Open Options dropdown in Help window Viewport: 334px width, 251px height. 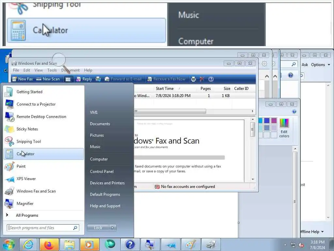(320, 65)
